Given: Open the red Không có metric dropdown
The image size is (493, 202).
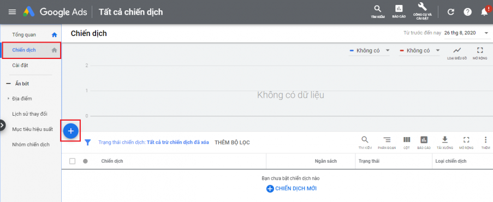Looking at the screenshot, I should click(x=419, y=51).
